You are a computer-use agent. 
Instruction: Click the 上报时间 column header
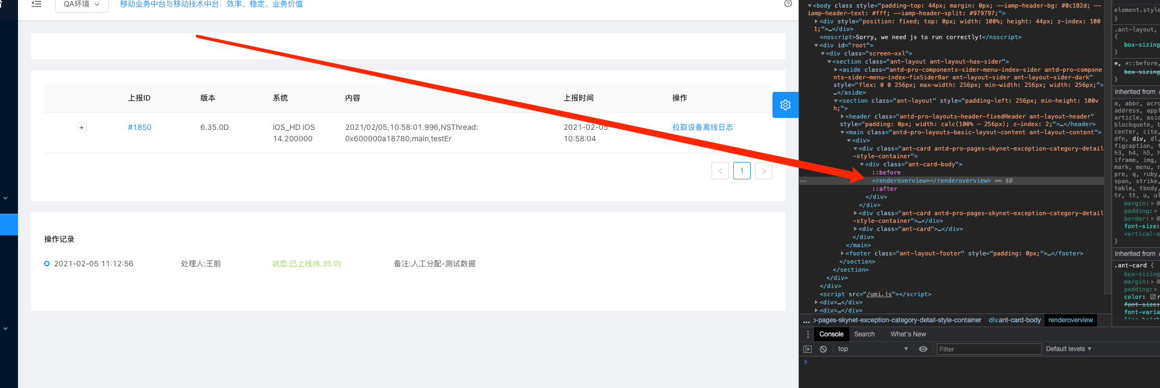579,98
